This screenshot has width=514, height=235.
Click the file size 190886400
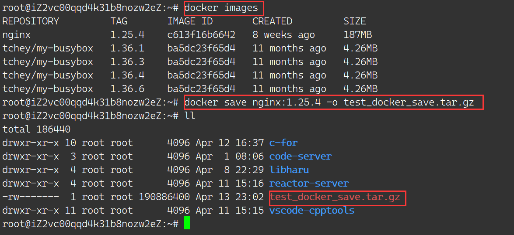164,197
